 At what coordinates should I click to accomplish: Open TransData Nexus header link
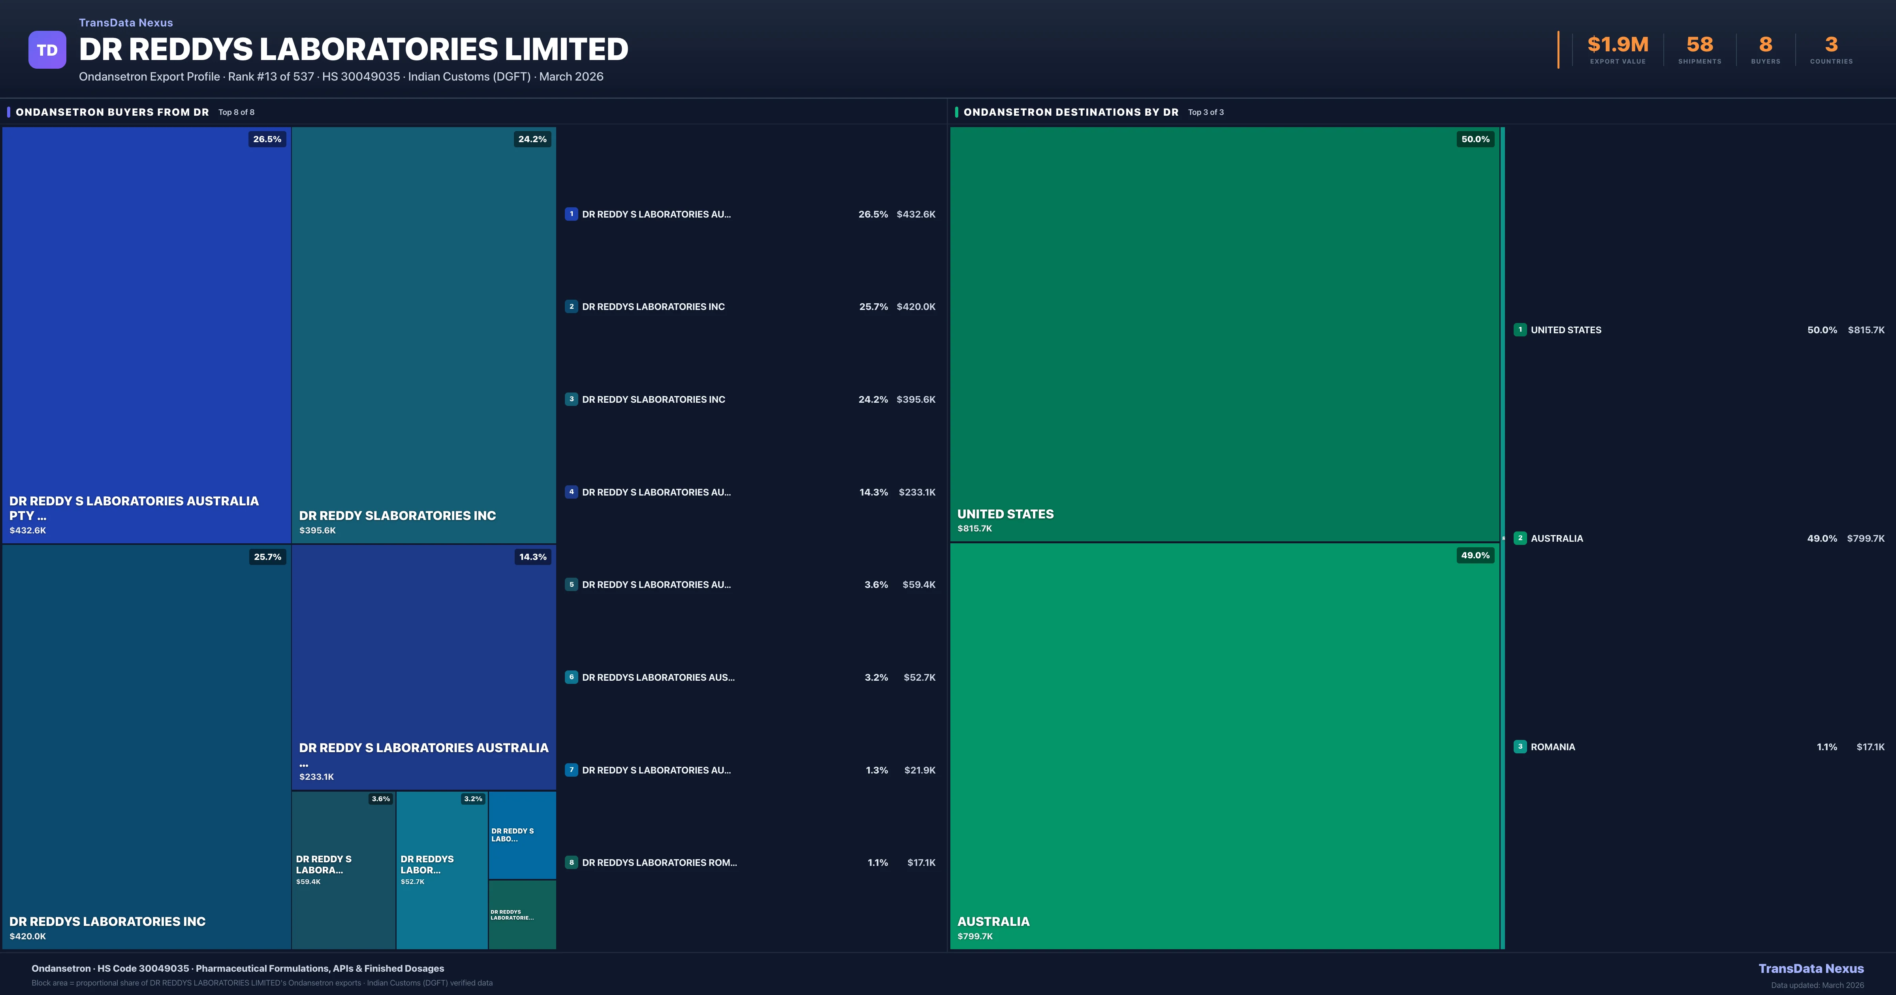coord(126,23)
